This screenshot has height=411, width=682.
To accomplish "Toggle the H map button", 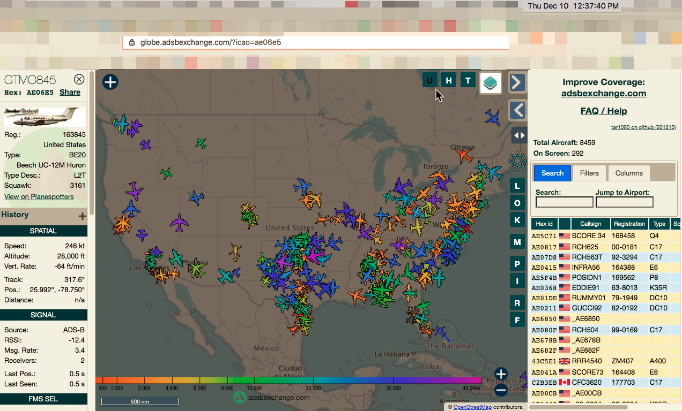I will click(x=449, y=81).
